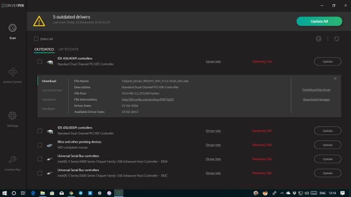Click the USB icon for controller 3B3C row

tap(50, 173)
